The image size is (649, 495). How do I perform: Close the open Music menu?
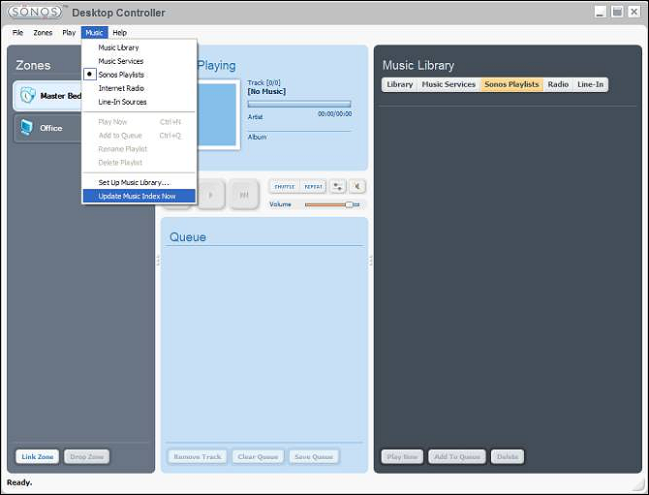point(94,33)
